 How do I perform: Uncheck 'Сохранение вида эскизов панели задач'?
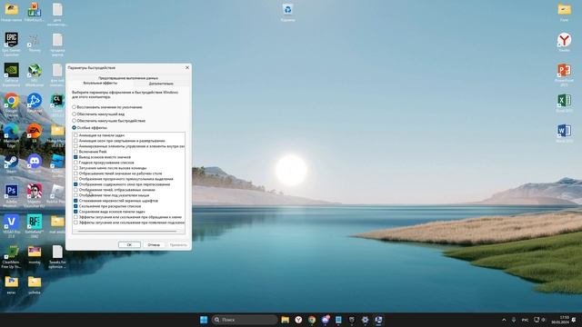pos(75,212)
